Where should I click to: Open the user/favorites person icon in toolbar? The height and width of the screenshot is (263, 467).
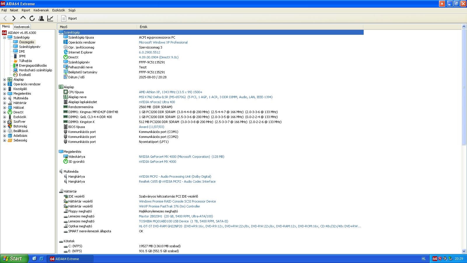click(41, 18)
